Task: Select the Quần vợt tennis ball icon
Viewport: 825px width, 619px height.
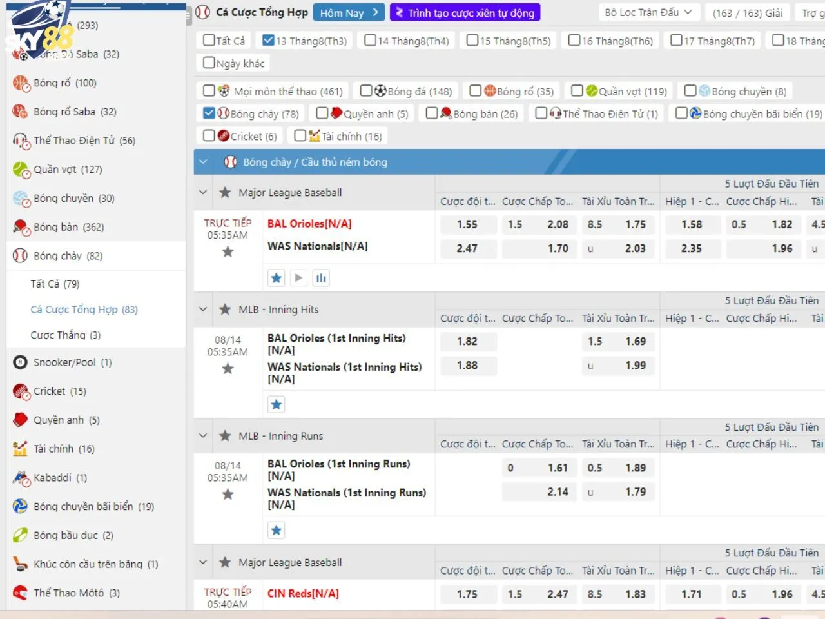Action: pyautogui.click(x=21, y=170)
